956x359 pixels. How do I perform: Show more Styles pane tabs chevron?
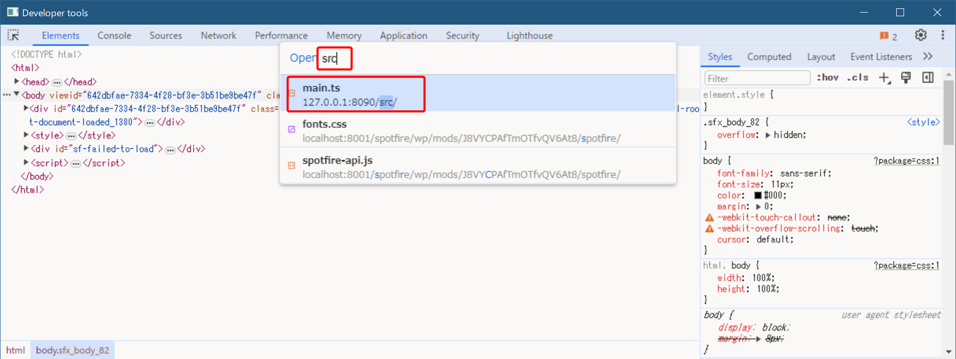click(x=928, y=56)
